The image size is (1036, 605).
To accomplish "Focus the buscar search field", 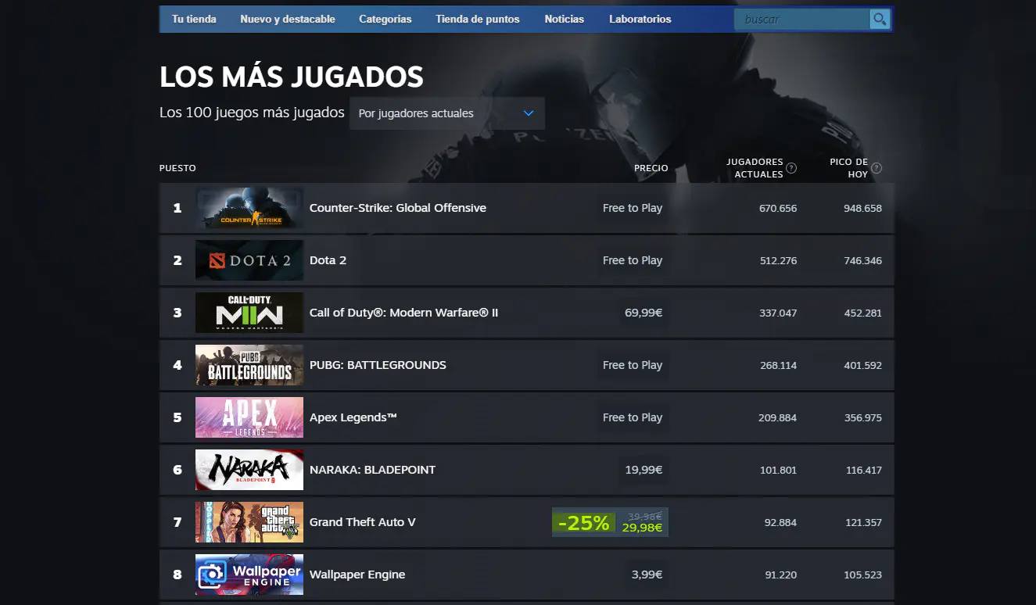I will click(802, 20).
